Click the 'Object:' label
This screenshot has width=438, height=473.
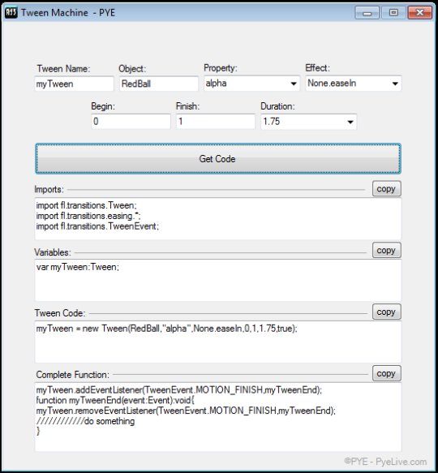pos(132,69)
